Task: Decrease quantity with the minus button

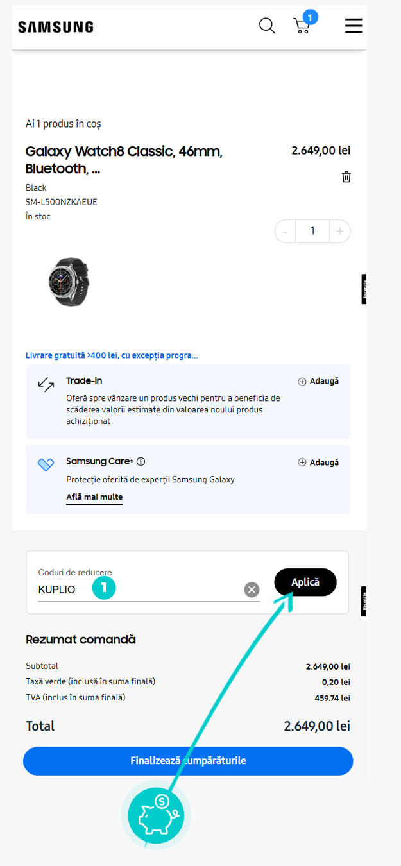Action: point(286,231)
